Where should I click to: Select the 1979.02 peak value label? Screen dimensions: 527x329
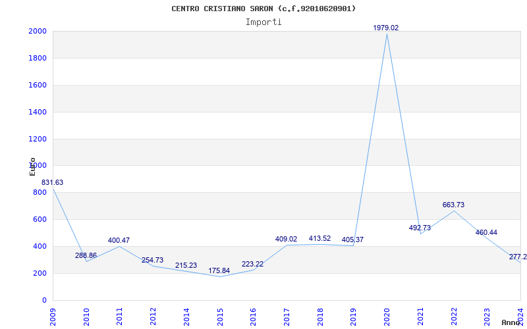click(x=386, y=28)
